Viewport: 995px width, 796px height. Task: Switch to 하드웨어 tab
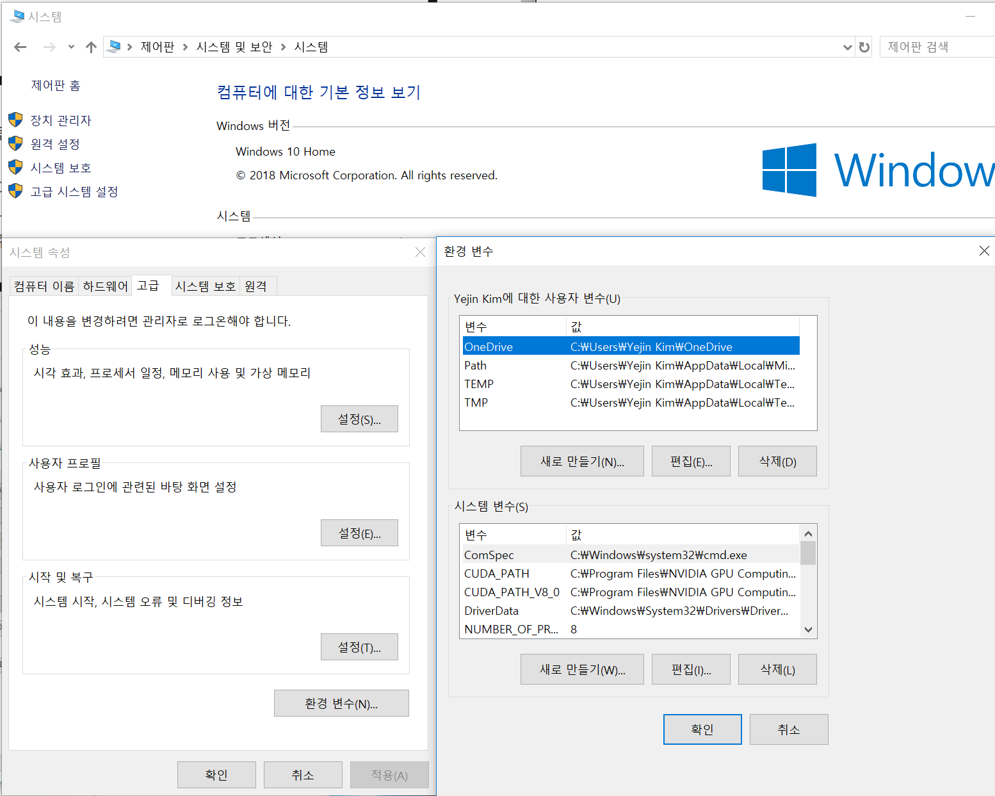pyautogui.click(x=106, y=286)
